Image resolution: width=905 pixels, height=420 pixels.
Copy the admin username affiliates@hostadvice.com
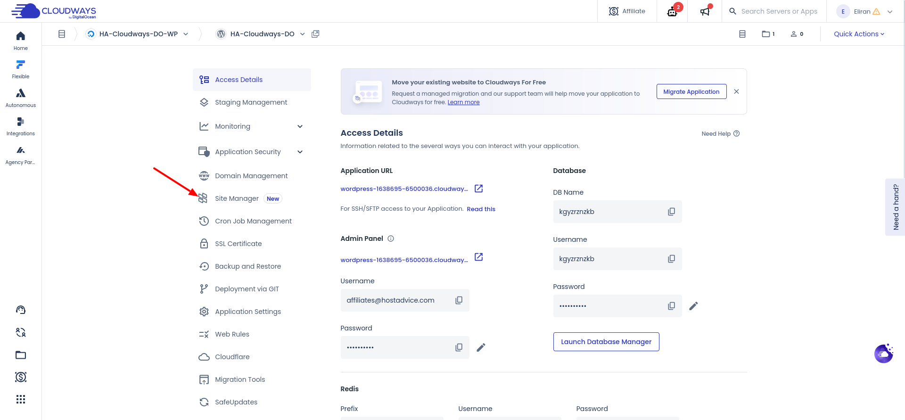[459, 300]
